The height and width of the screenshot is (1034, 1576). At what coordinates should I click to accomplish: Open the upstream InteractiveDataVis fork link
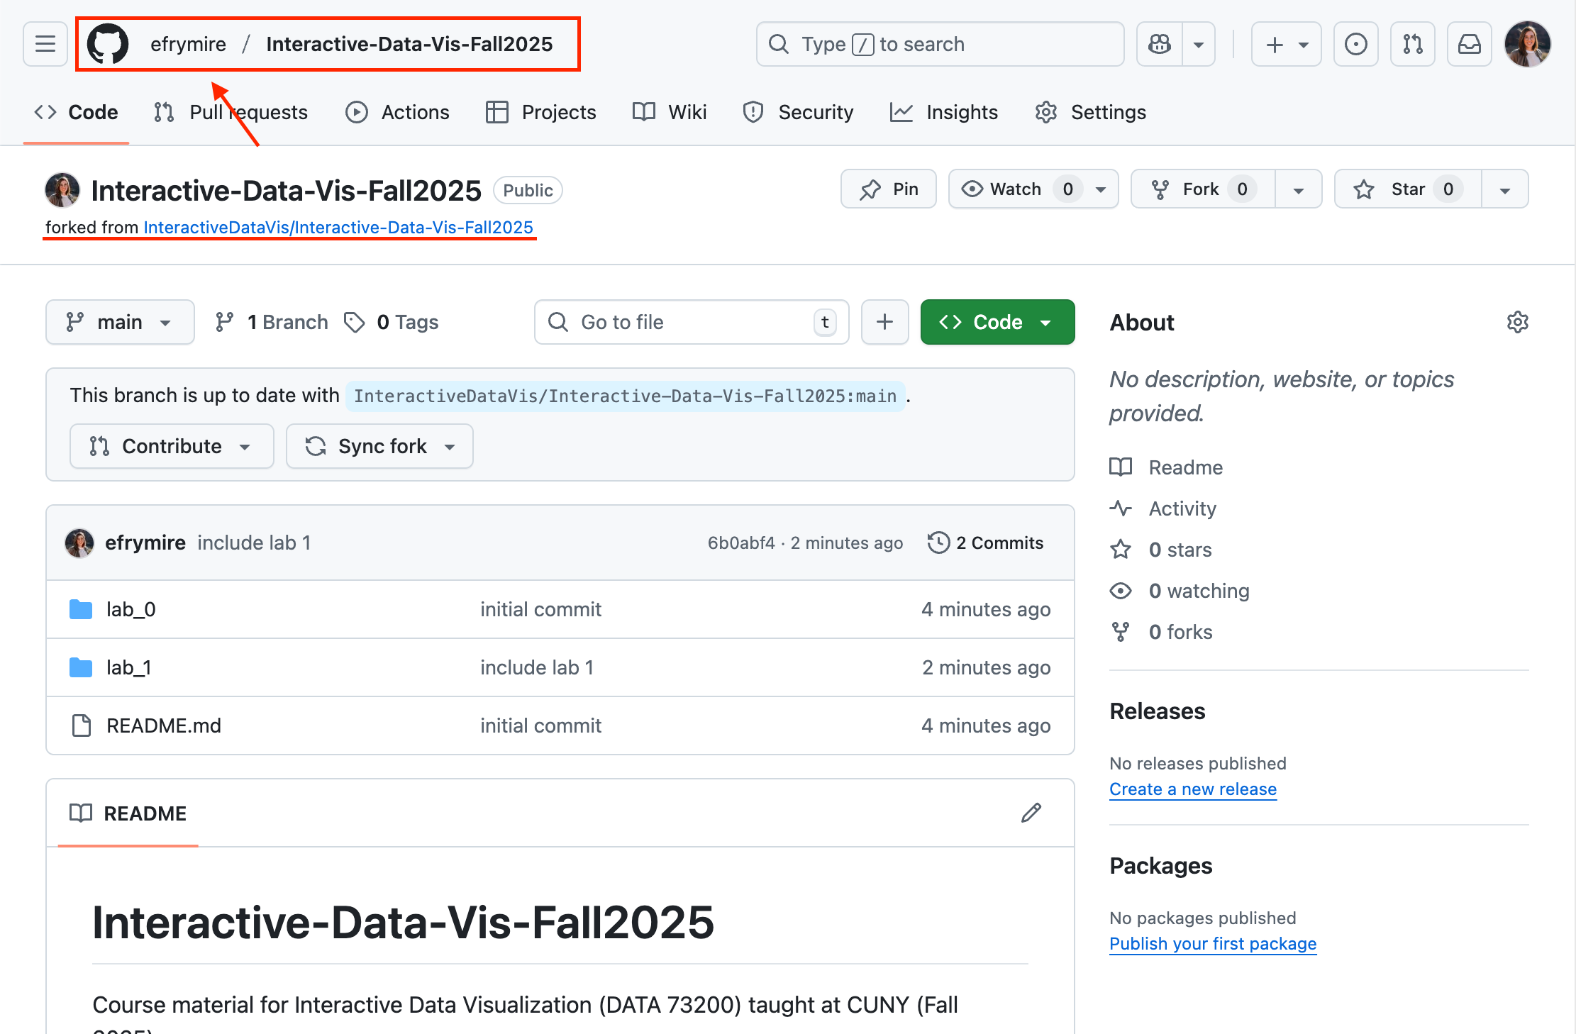tap(338, 227)
